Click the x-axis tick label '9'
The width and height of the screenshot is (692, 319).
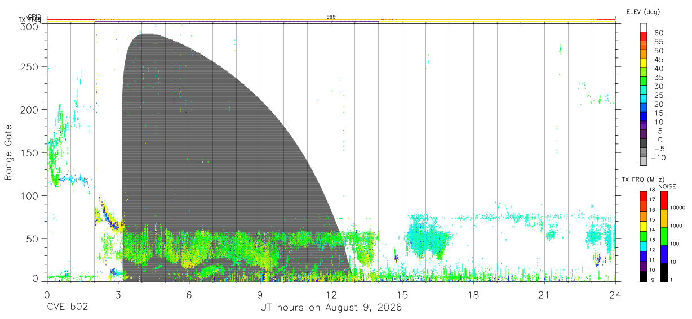[x=260, y=295]
